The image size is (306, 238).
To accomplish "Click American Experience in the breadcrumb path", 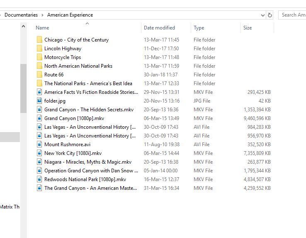I will [x=70, y=15].
